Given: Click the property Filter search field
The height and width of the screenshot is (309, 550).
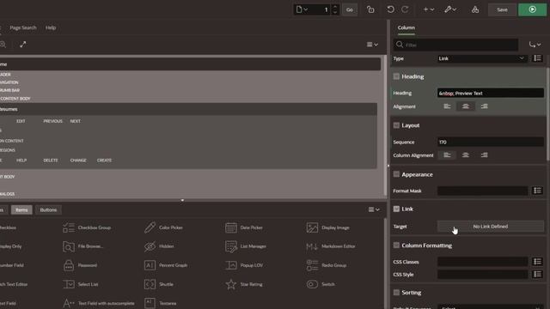Looking at the screenshot, I should 456,45.
